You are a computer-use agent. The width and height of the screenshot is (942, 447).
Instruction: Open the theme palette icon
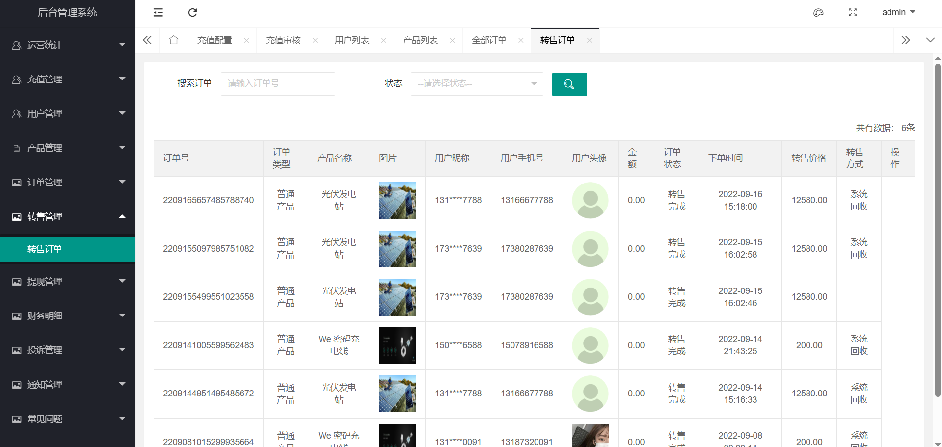pos(818,13)
